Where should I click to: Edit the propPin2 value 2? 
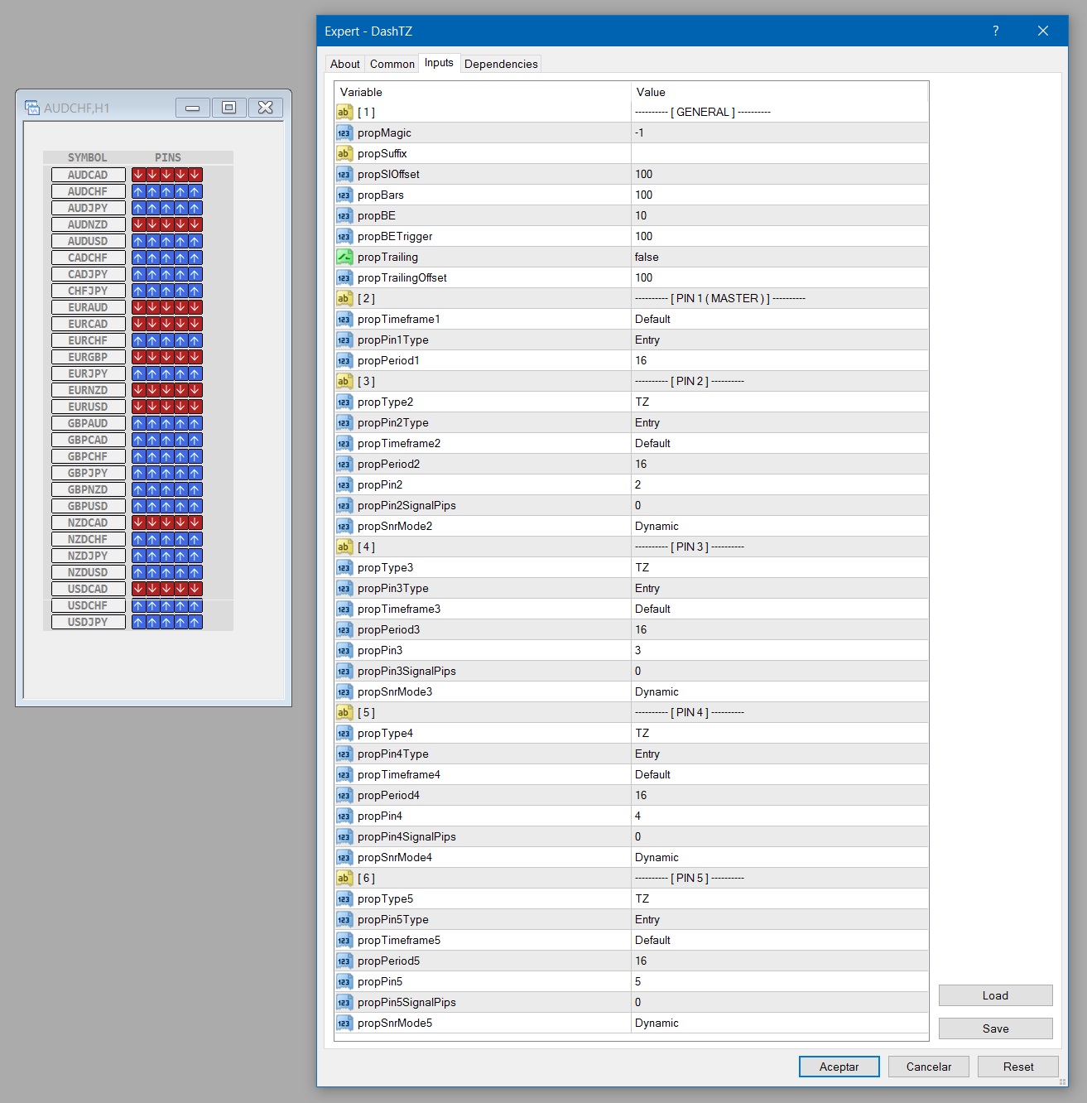click(x=779, y=484)
